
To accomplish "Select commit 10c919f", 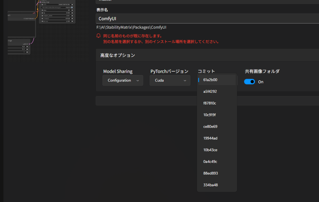I will click(217, 115).
